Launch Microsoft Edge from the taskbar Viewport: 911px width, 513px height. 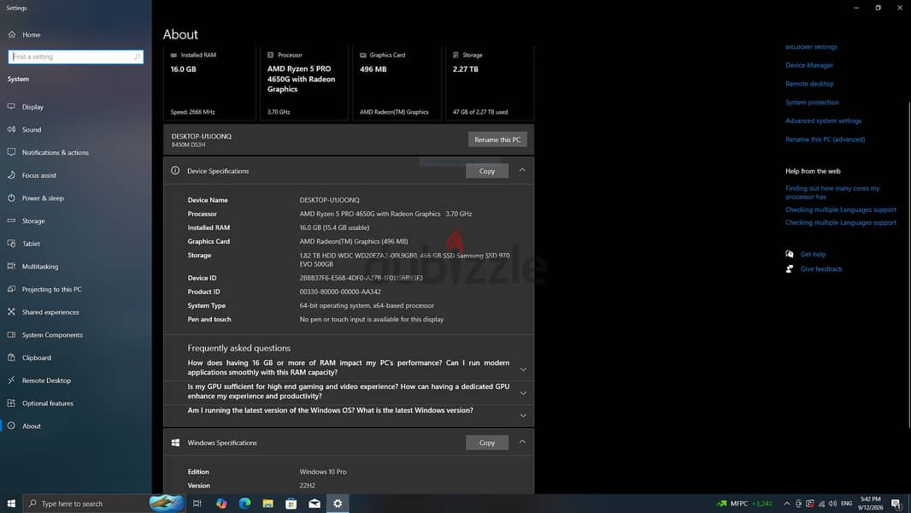[x=244, y=504]
